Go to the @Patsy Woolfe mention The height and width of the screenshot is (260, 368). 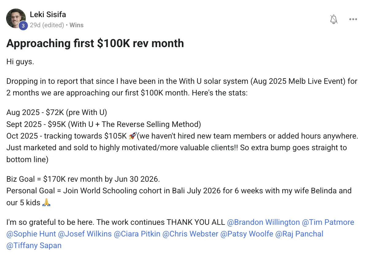[247, 234]
